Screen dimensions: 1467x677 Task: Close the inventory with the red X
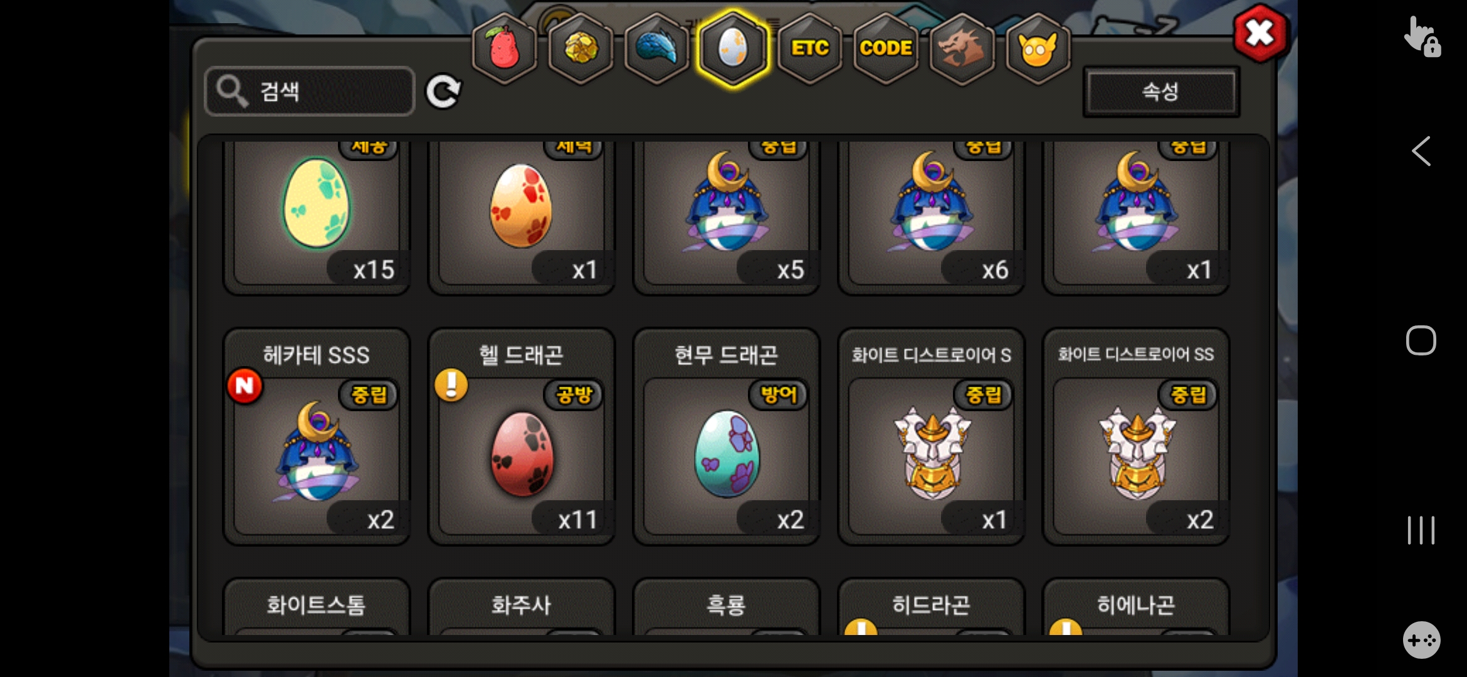pyautogui.click(x=1259, y=33)
